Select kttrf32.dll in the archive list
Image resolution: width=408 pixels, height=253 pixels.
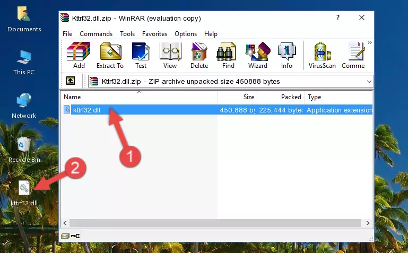pyautogui.click(x=86, y=110)
